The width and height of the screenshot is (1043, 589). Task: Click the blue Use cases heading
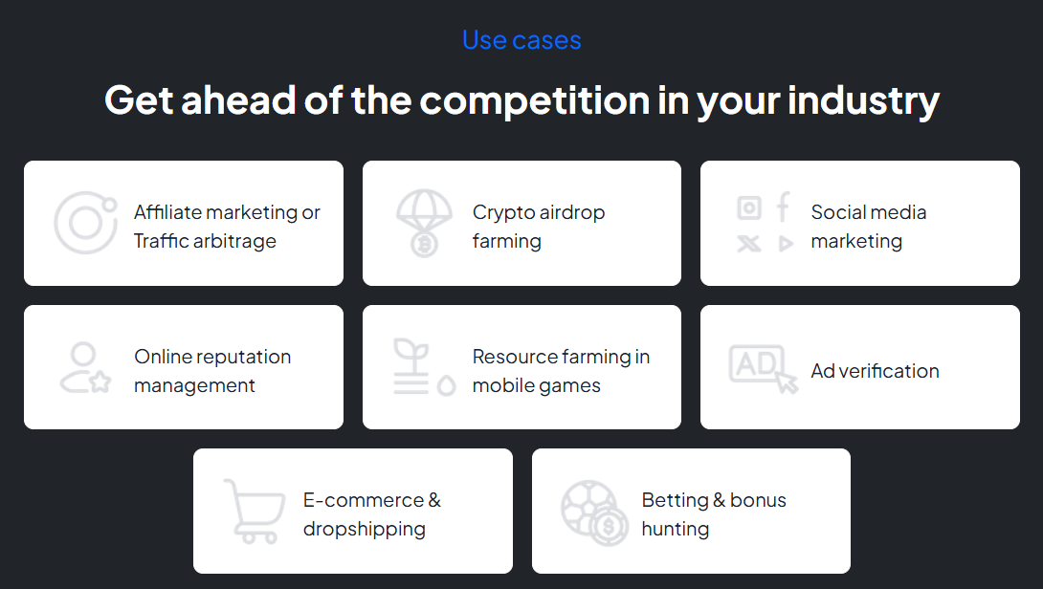click(x=521, y=40)
